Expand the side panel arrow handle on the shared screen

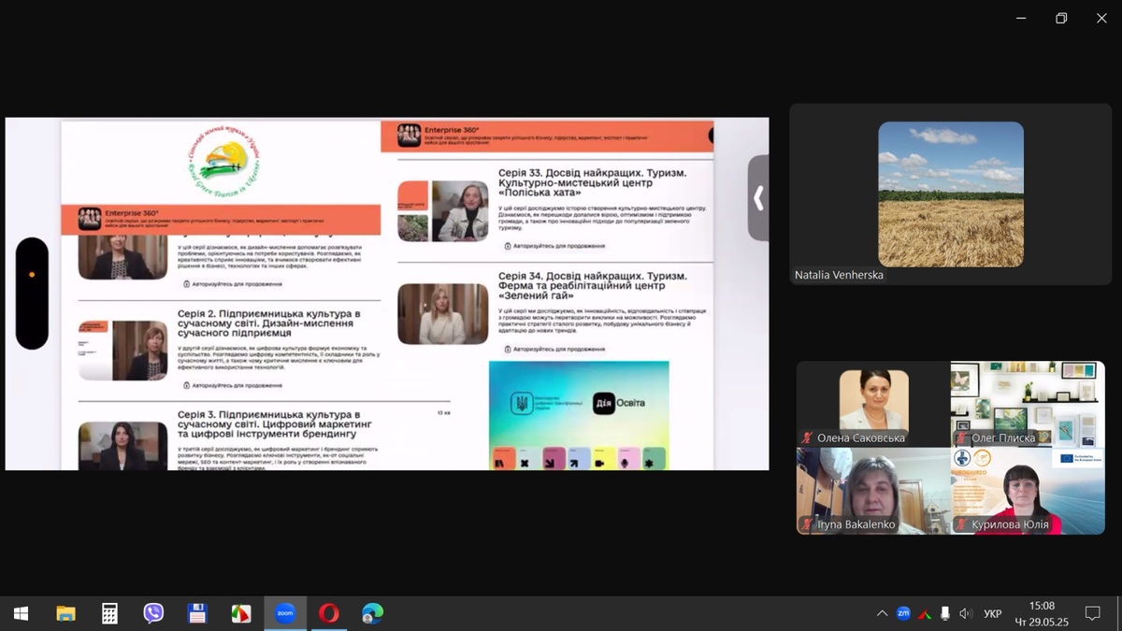pos(758,198)
